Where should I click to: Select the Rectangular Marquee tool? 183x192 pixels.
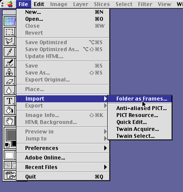(x=10, y=32)
